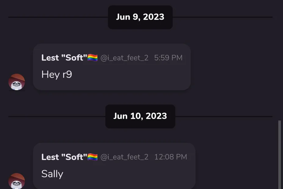Open the avatar beside the Sally message
This screenshot has height=189, width=283.
[x=17, y=181]
